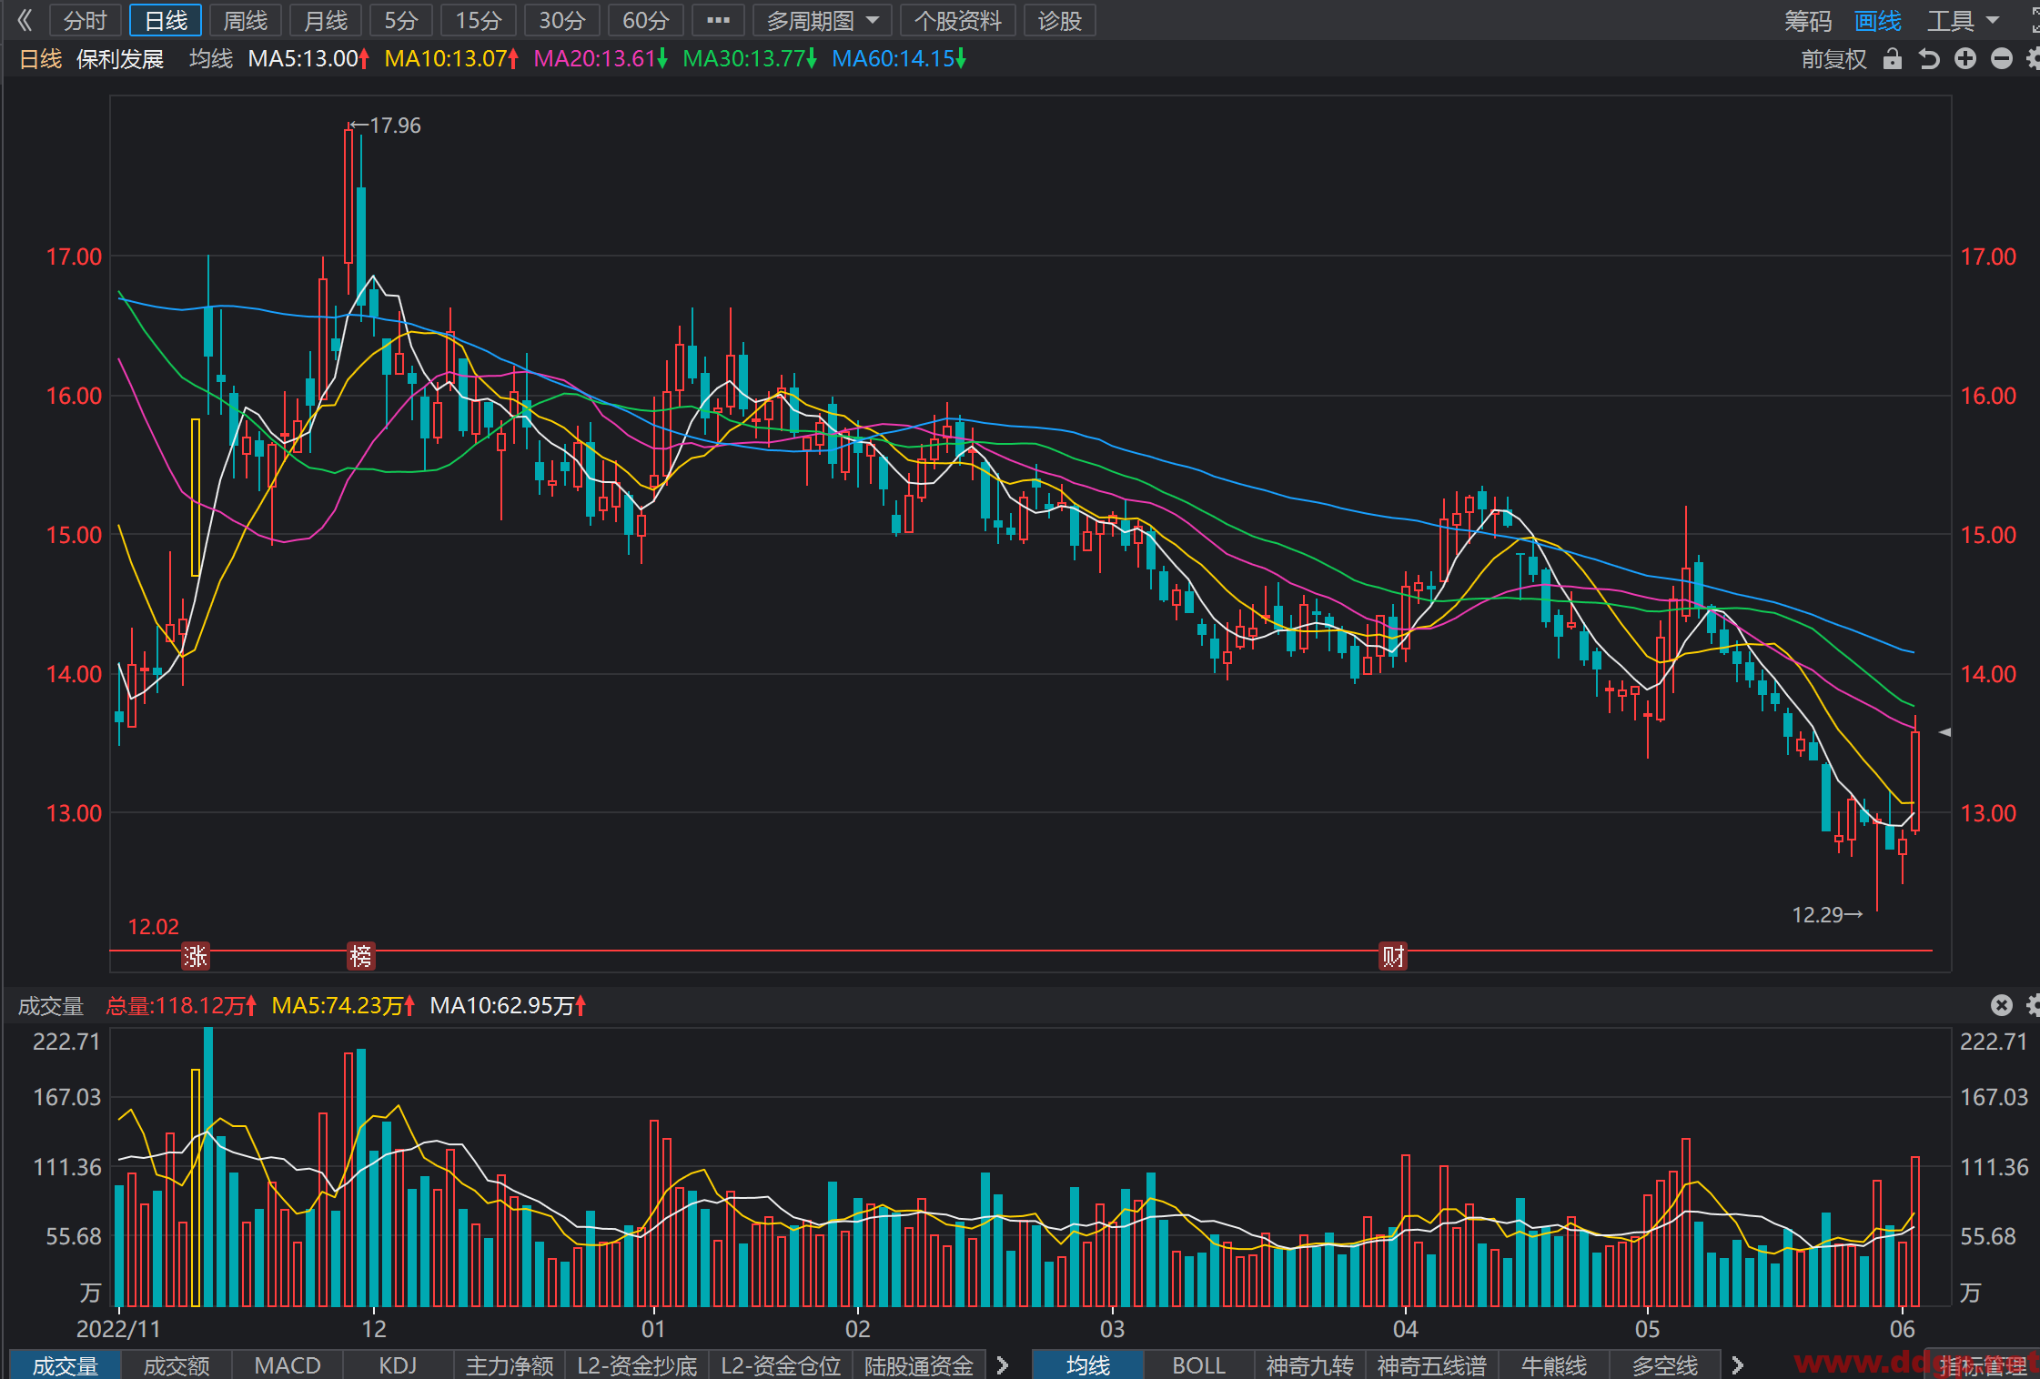Expand the 多周期图 dropdown

click(823, 20)
